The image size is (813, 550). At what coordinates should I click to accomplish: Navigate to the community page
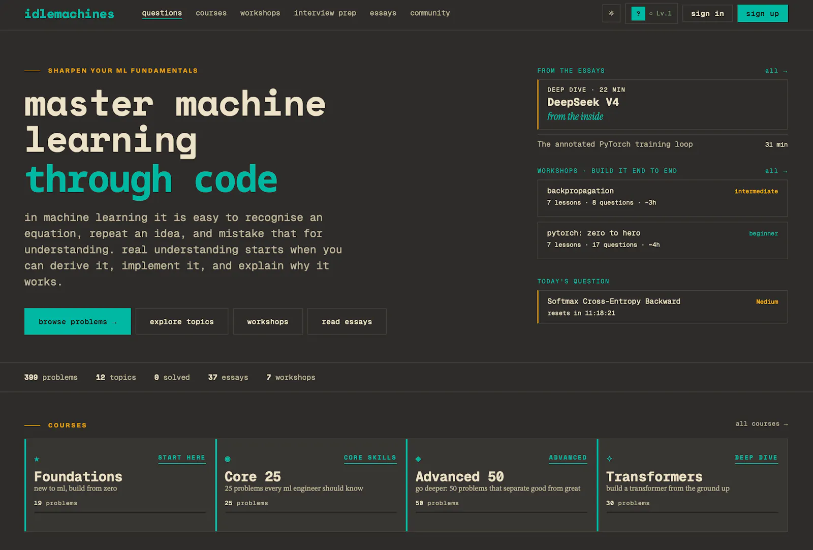(430, 13)
